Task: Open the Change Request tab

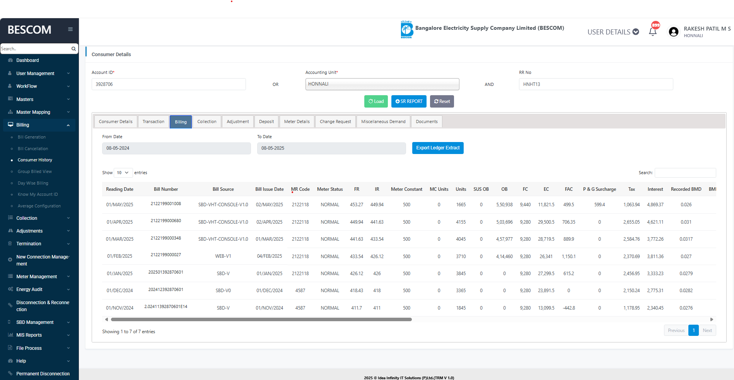Action: coord(335,122)
